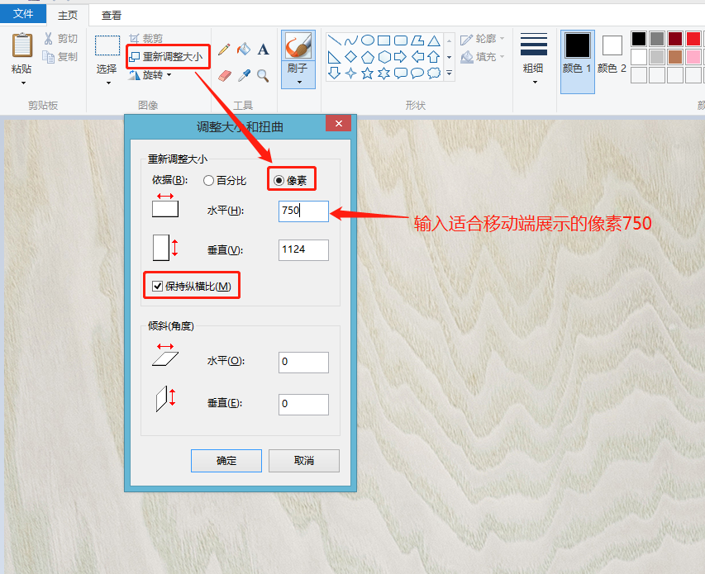Open the Rotate dropdown
705x574 pixels.
tap(150, 75)
